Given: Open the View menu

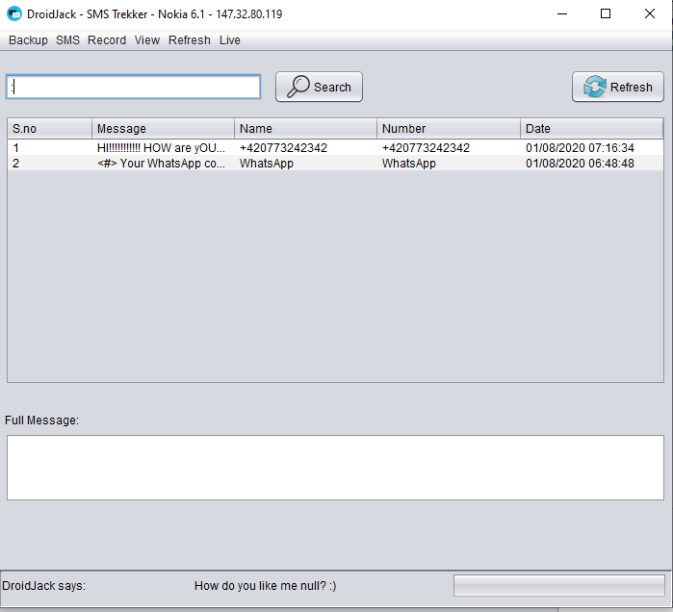Looking at the screenshot, I should click(147, 39).
